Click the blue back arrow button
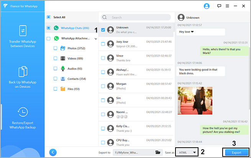Image resolution: width=251 pixels, height=158 pixels. click(x=53, y=152)
